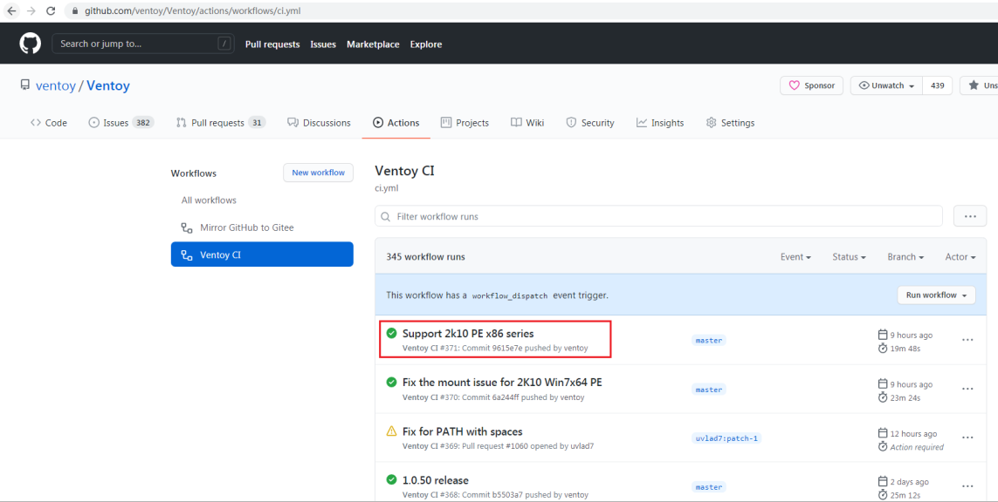Viewport: 998px width, 502px height.
Task: Click green check icon for Fix the mount issue
Action: [391, 382]
